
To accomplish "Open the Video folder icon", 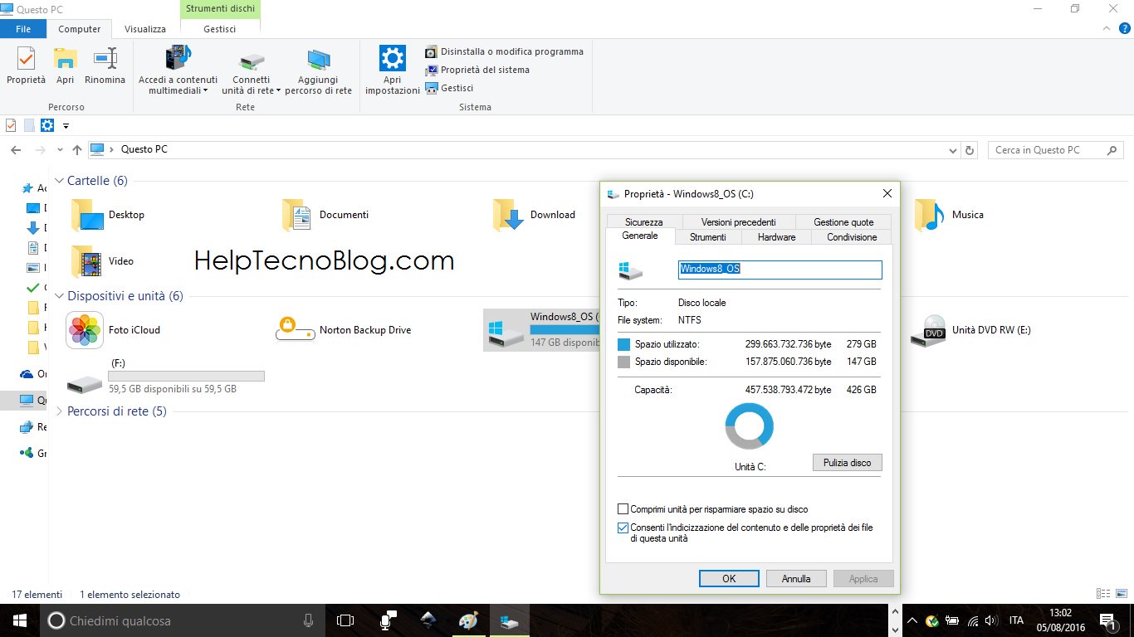I will (x=86, y=260).
